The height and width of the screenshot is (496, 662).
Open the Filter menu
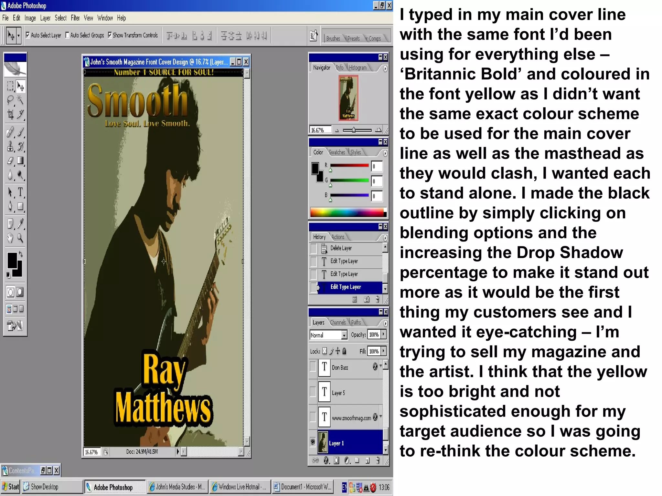click(75, 18)
